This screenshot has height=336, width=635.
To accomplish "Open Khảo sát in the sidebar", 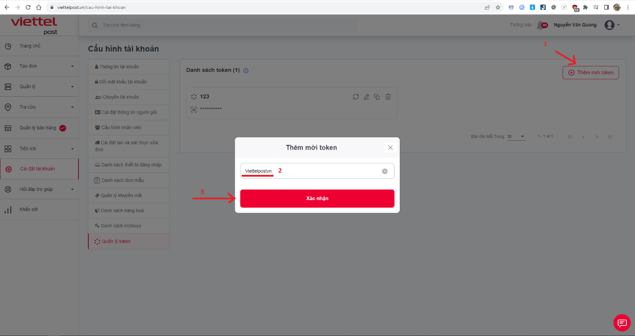I will [39, 210].
